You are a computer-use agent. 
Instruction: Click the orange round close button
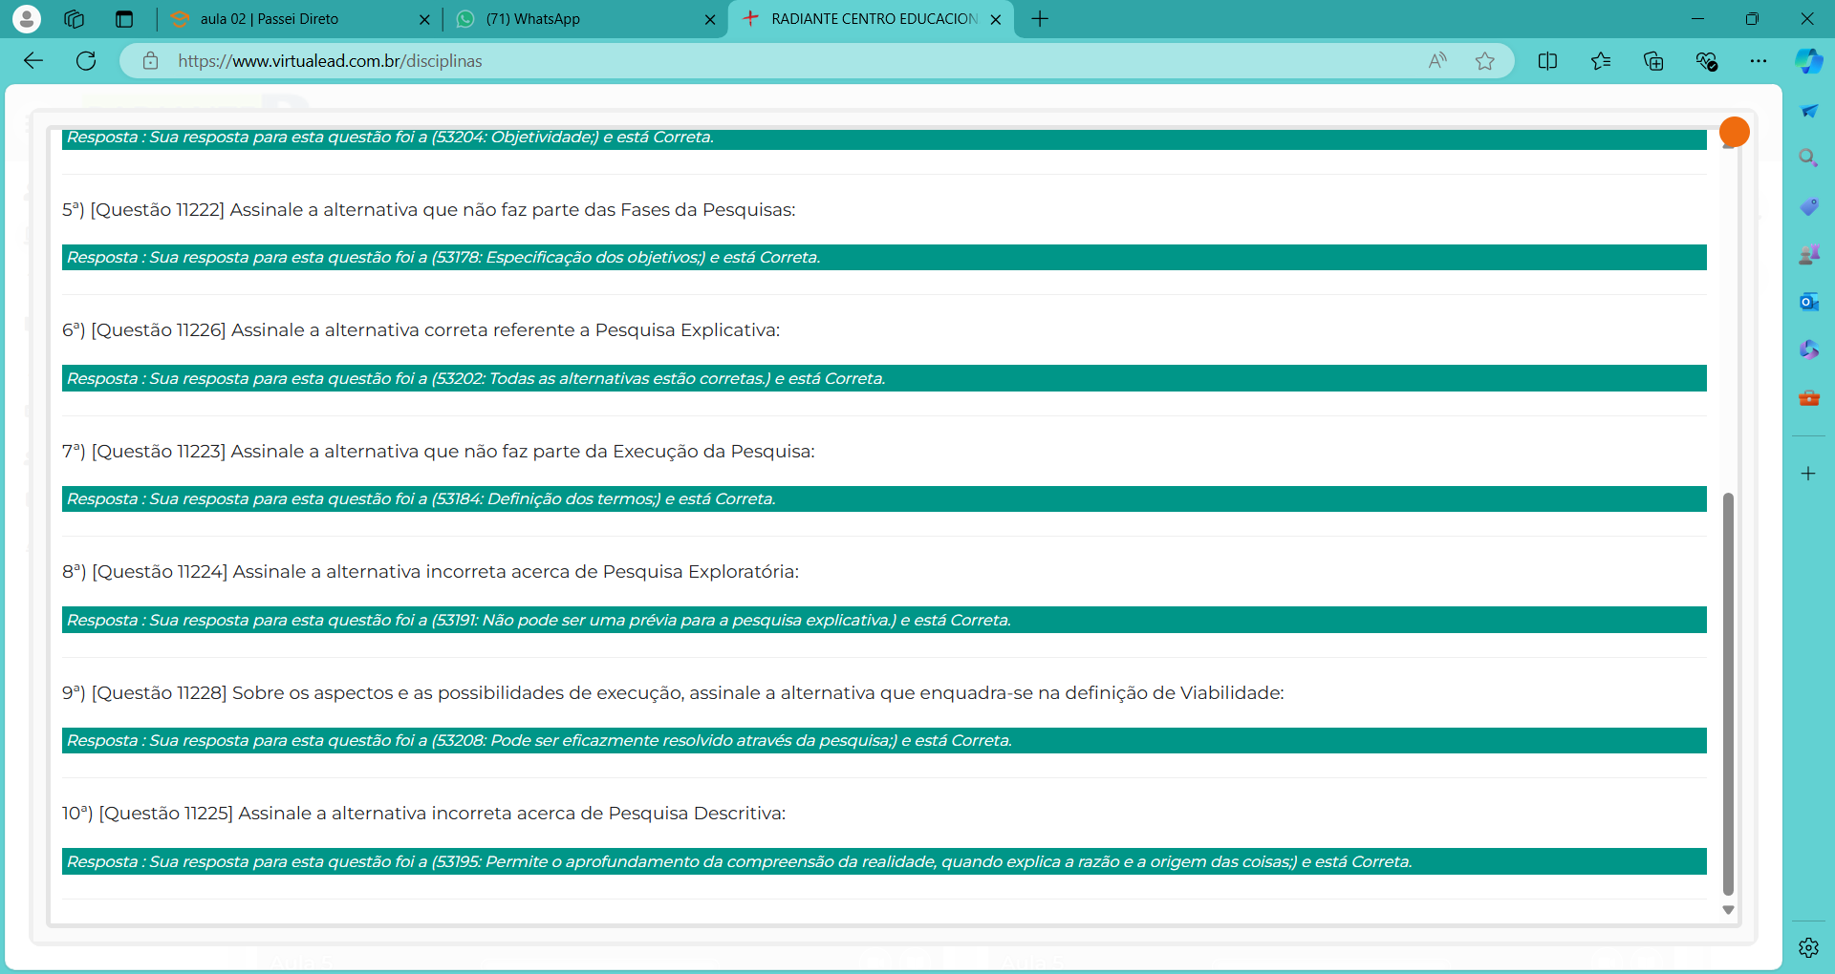1734,132
